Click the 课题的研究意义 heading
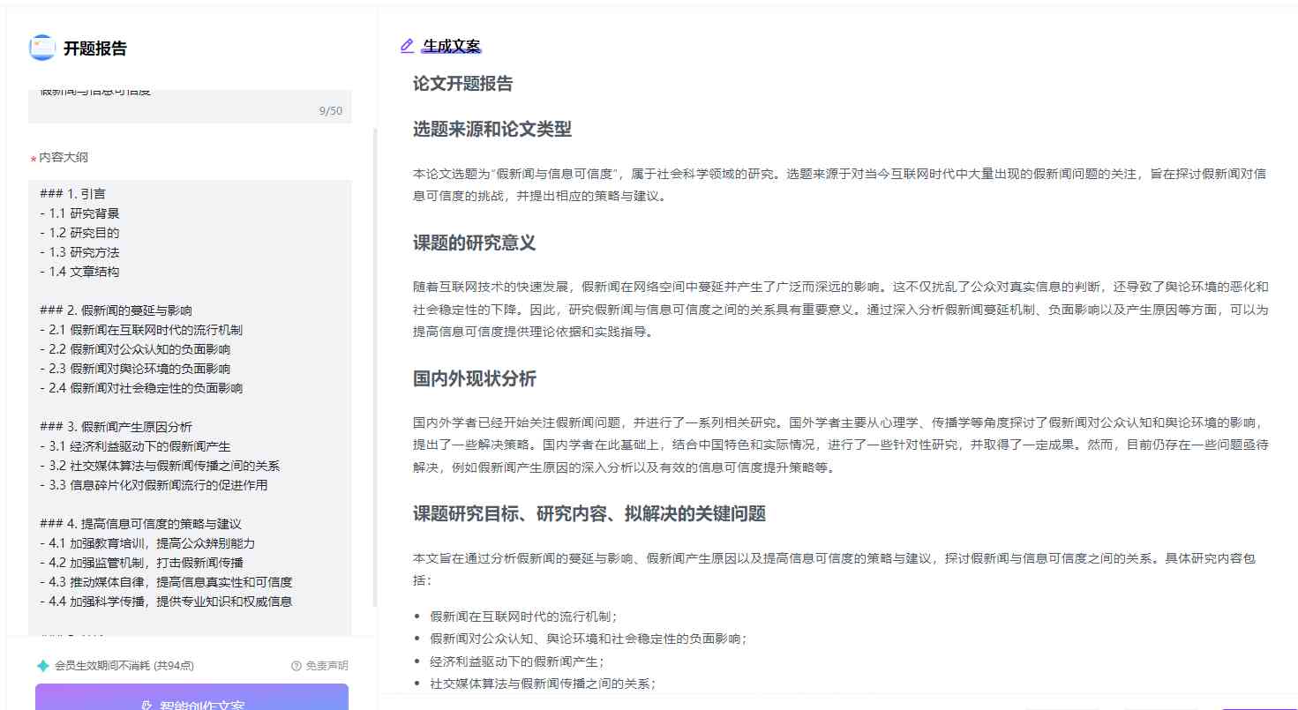Image resolution: width=1298 pixels, height=710 pixels. (x=474, y=243)
